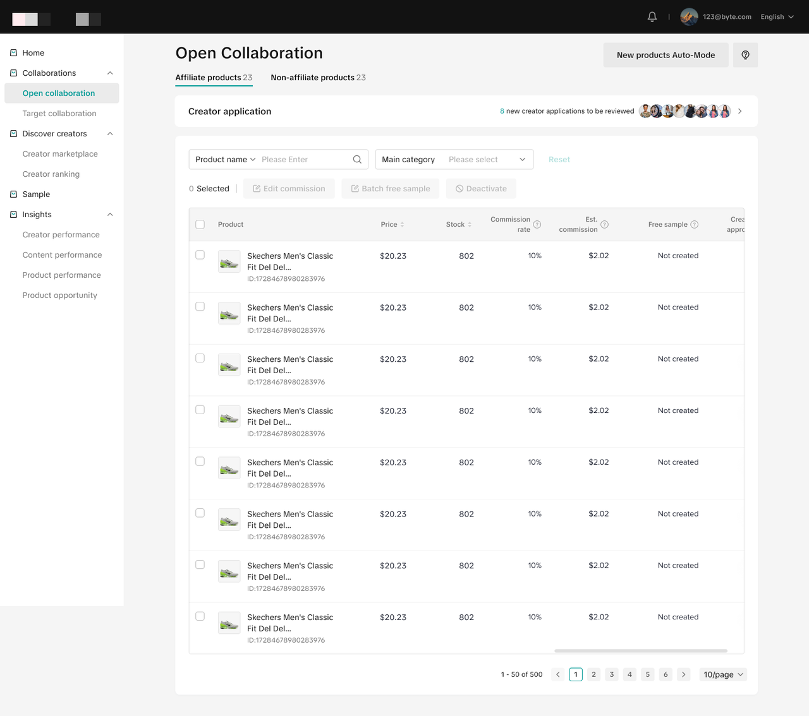Screen dimensions: 809x716
Task: Click New products Auto-Mode button
Action: point(666,55)
